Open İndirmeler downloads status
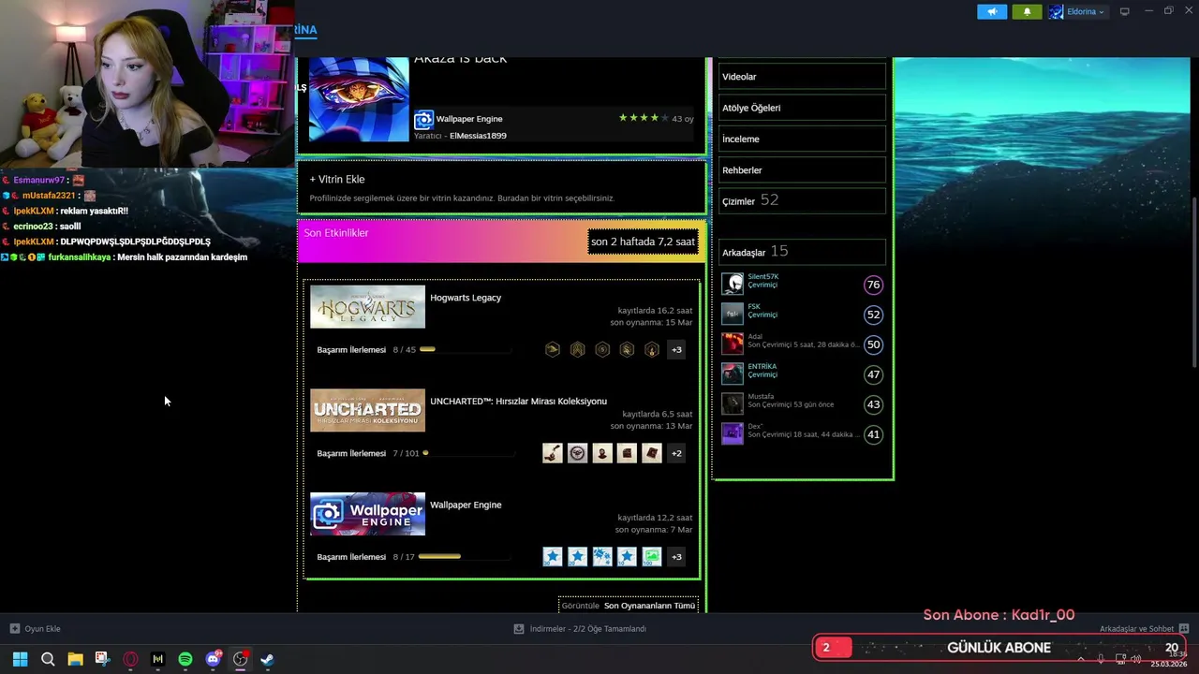 pos(580,629)
